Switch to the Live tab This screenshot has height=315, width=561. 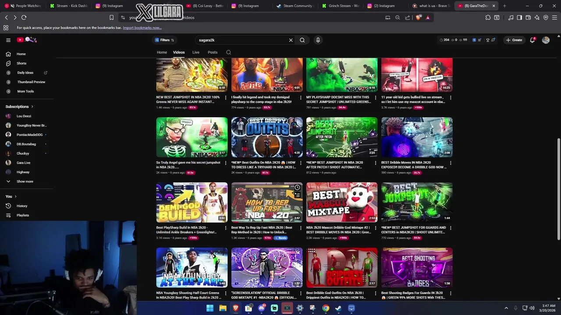click(x=196, y=52)
